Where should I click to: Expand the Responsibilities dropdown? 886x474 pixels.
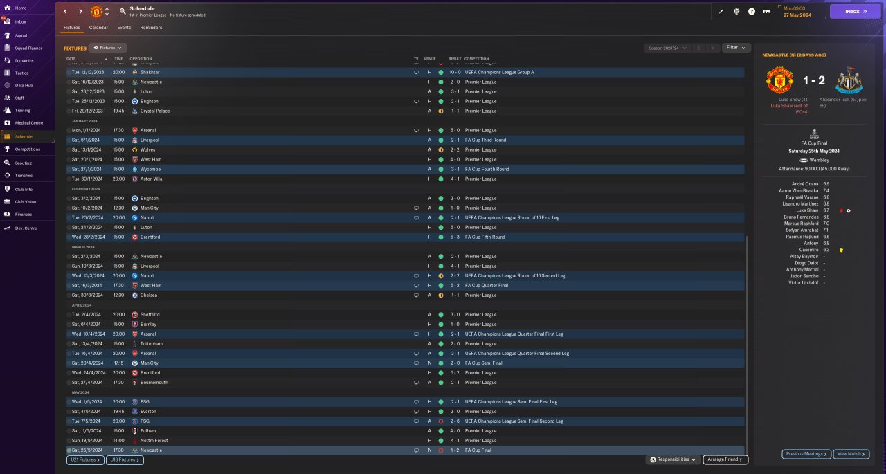point(673,459)
